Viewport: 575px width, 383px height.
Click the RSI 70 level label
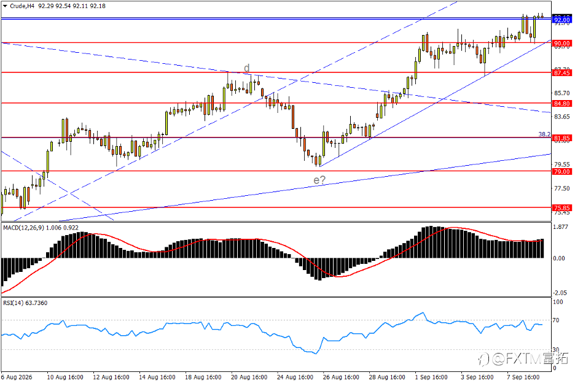(x=556, y=320)
